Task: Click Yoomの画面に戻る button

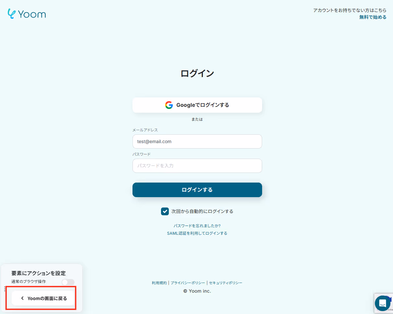Action: (x=43, y=298)
